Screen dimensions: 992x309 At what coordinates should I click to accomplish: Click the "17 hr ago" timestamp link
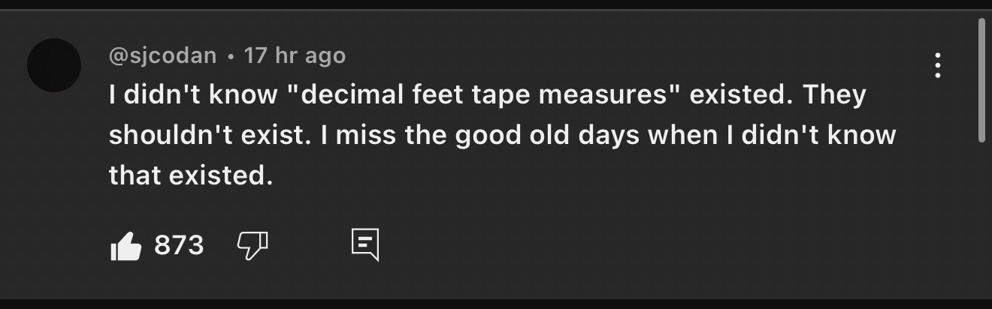coord(295,55)
